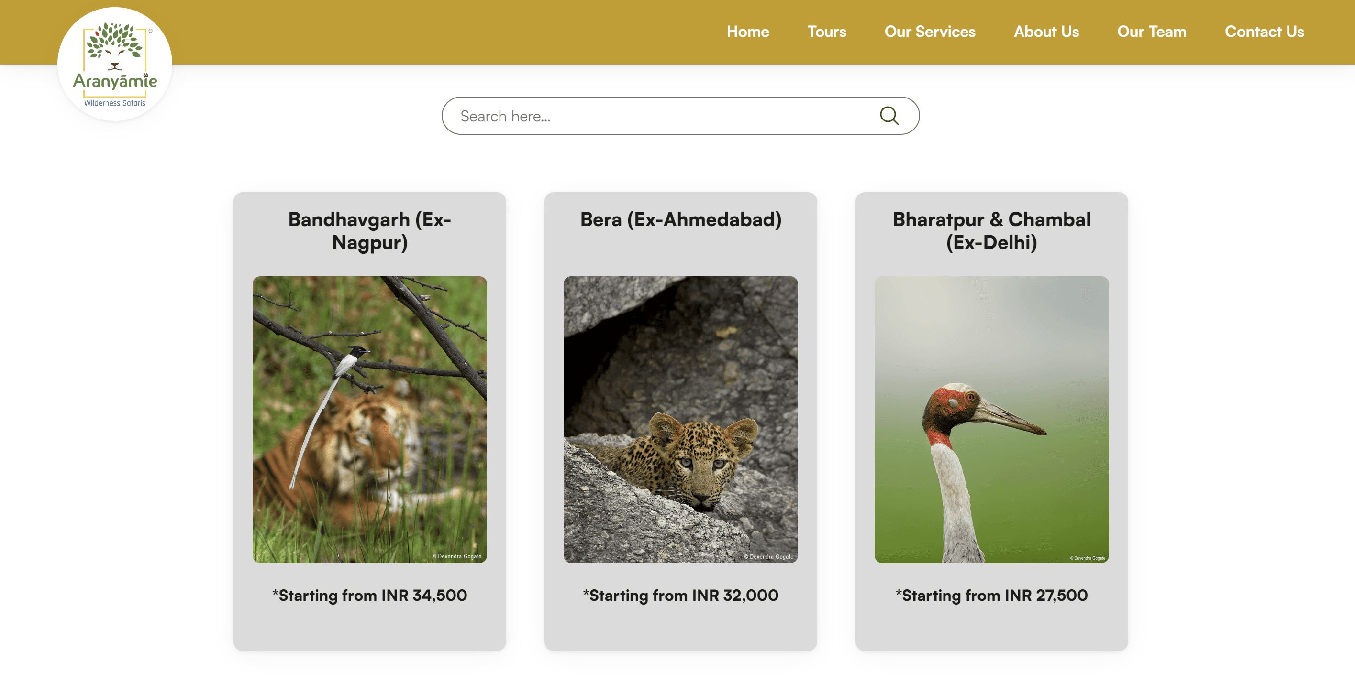The width and height of the screenshot is (1355, 694).
Task: Open the Bera leopard cub photo
Action: 680,419
